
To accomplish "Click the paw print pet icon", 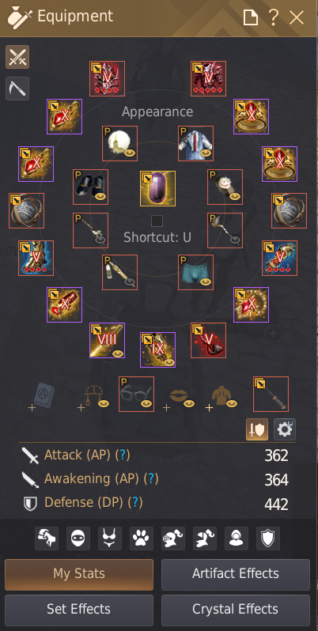I will tap(142, 538).
